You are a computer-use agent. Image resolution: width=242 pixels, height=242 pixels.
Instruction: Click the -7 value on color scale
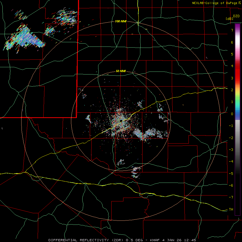tap(231, 197)
